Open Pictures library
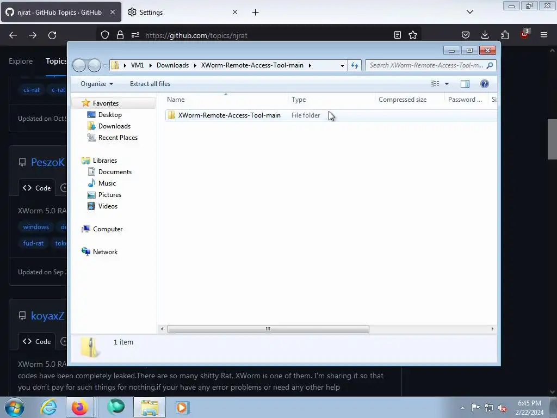 pos(110,195)
